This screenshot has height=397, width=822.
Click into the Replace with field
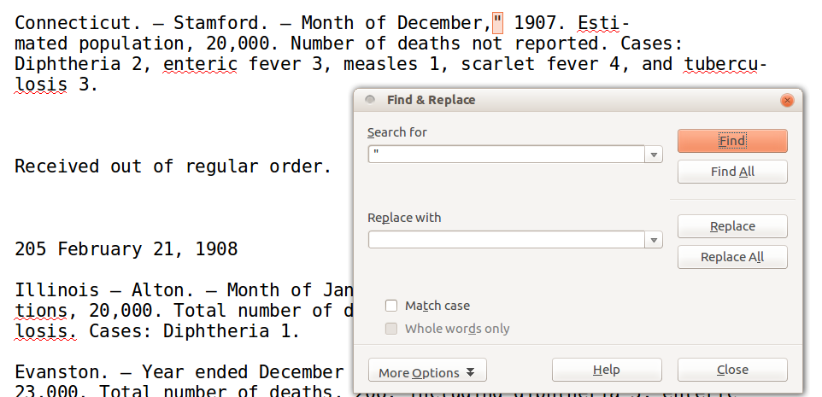(x=507, y=240)
